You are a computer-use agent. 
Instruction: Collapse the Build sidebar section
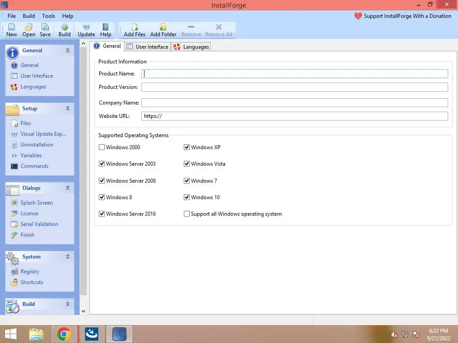click(68, 304)
